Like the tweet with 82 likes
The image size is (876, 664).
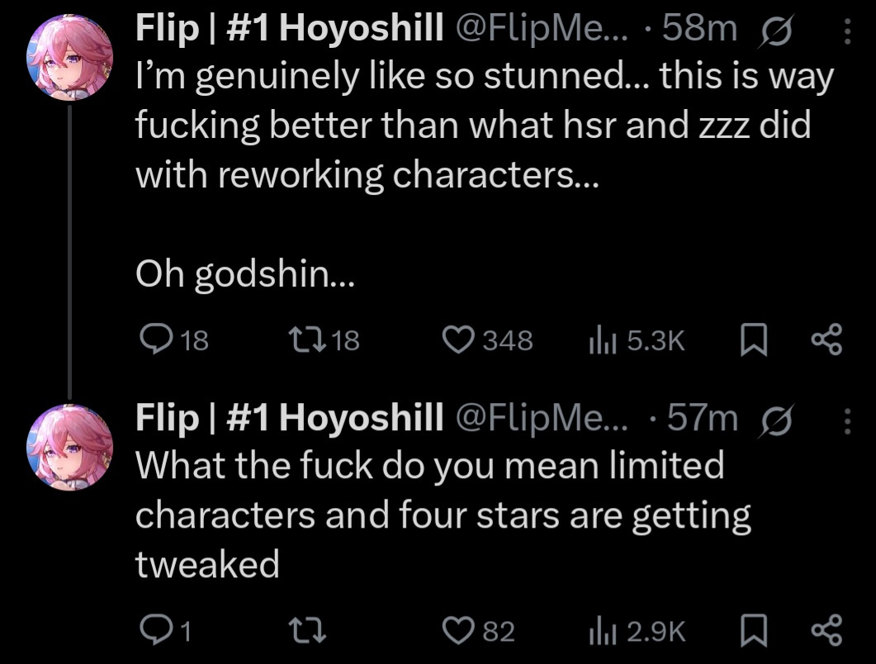point(478,630)
